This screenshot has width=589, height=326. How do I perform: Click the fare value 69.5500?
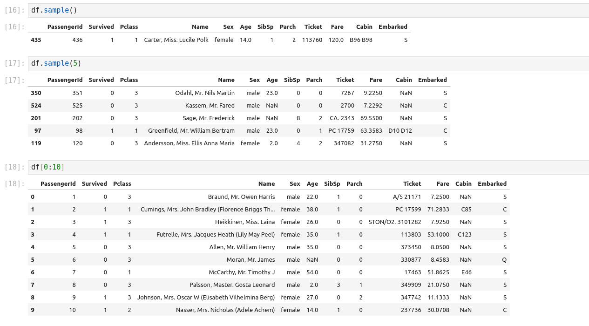pyautogui.click(x=371, y=118)
